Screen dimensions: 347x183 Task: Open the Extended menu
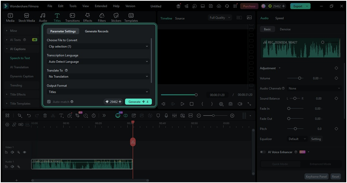click(101, 6)
